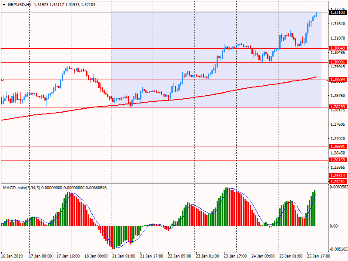Image resolution: width=348 pixels, height=261 pixels.
Task: Click the 25 Jan 17:00 time label
Action: pyautogui.click(x=318, y=256)
